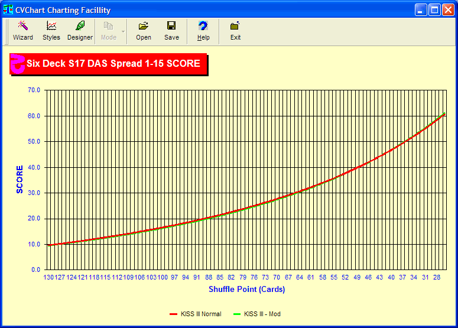The height and width of the screenshot is (328, 458).
Task: Select the SCORE y-axis label
Action: 20,179
